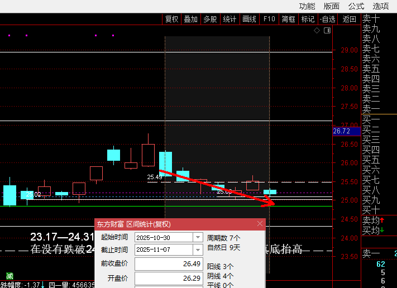Image resolution: width=397 pixels, height=288 pixels.
Task: Close the 区间统计 dialog
Action: point(260,224)
